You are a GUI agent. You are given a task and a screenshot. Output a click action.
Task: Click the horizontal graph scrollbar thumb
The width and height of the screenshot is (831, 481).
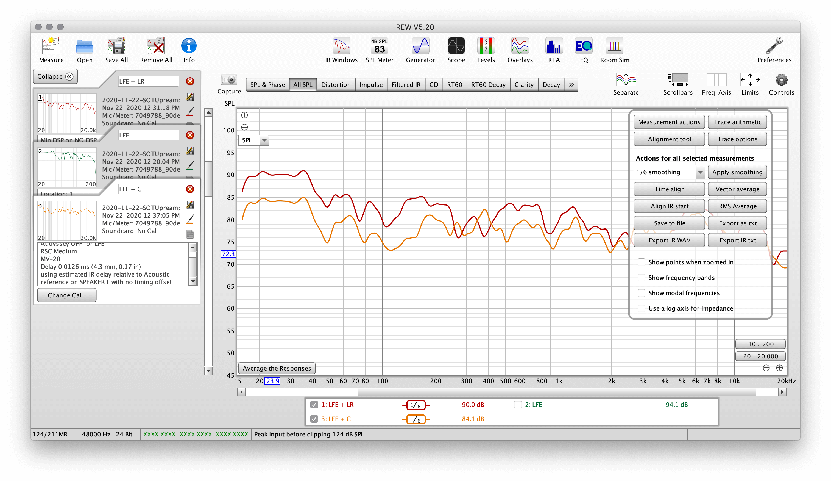point(556,392)
